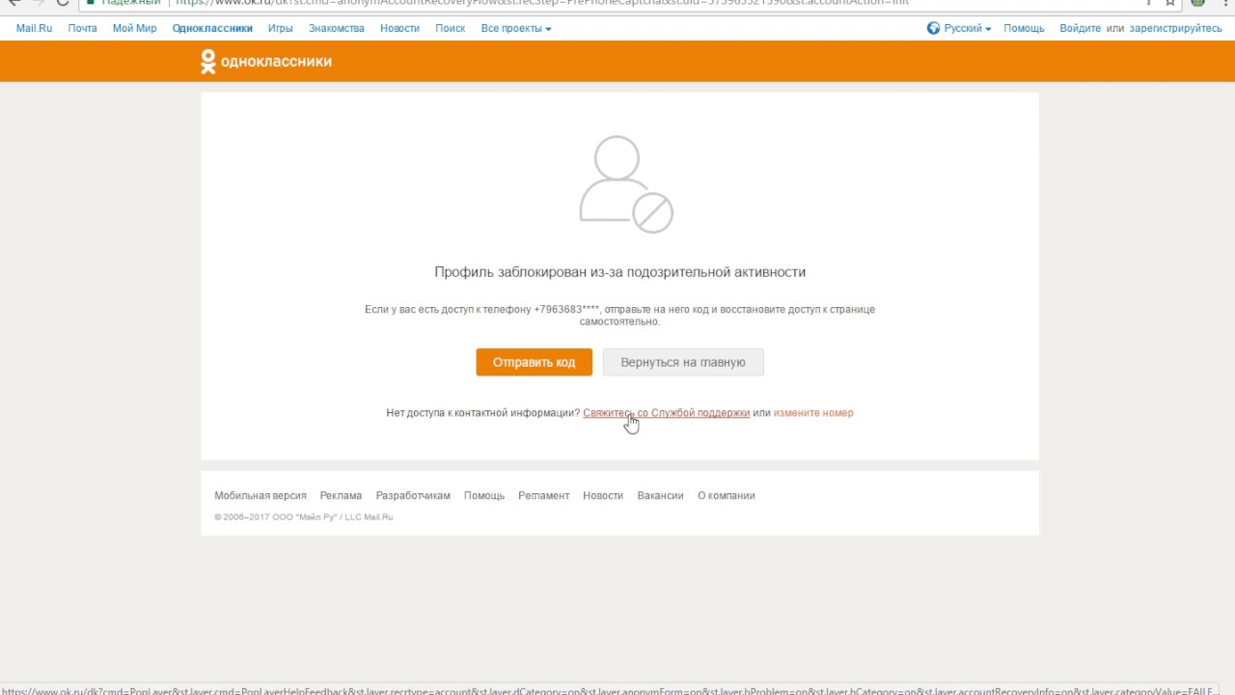Click Вернуться на главную button
This screenshot has height=695, width=1235.
click(x=683, y=362)
